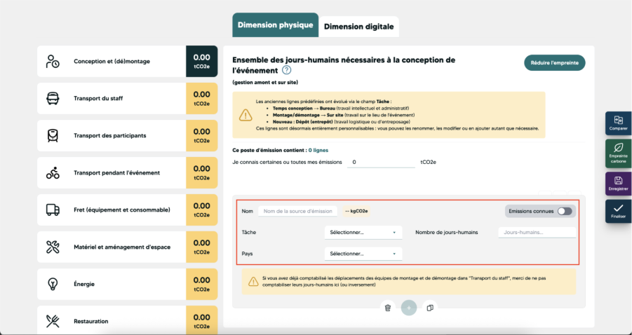Click the Jours-humains number field
Screen dimensions: 632x335
(x=537, y=232)
